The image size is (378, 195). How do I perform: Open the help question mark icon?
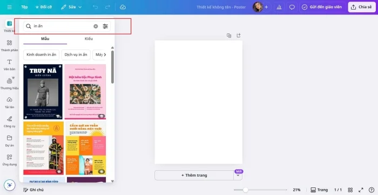(372, 190)
